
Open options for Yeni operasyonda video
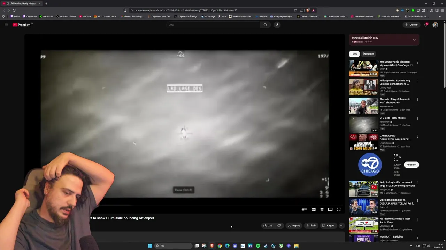418,62
